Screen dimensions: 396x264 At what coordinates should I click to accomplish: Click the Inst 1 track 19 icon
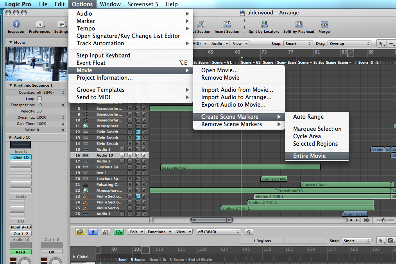(x=86, y=173)
